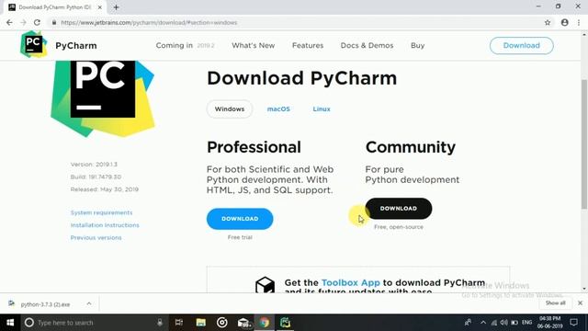Click the site security lock icon

tap(54, 22)
